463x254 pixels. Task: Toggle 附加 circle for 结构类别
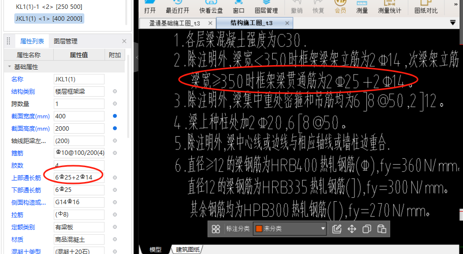pos(115,92)
